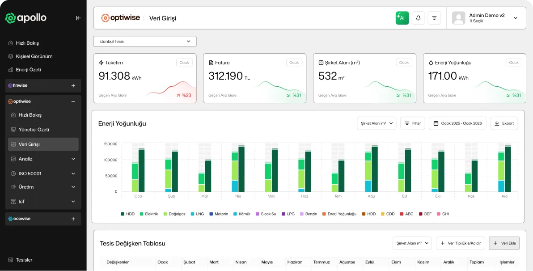533x271 pixels.
Task: Open the green AI assistant button
Action: 402,18
